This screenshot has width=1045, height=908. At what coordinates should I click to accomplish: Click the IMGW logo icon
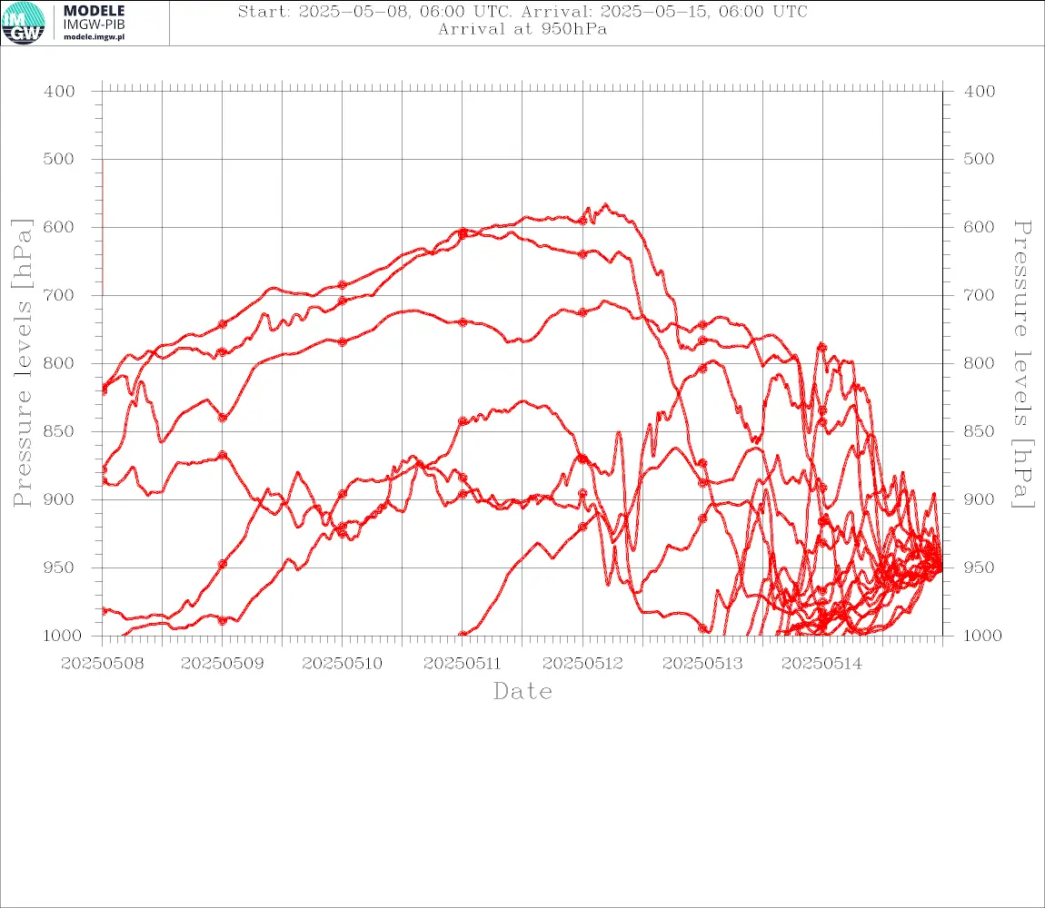[x=24, y=24]
